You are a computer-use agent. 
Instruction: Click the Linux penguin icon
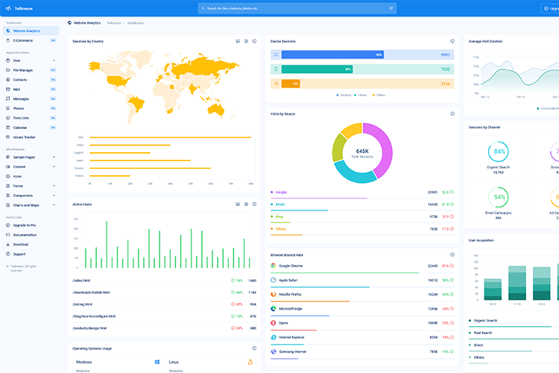[250, 362]
